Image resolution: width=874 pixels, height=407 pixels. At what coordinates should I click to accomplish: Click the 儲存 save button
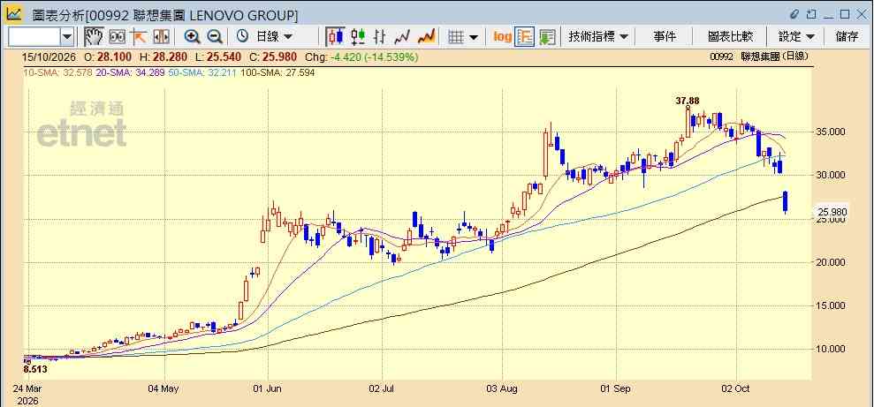(847, 37)
